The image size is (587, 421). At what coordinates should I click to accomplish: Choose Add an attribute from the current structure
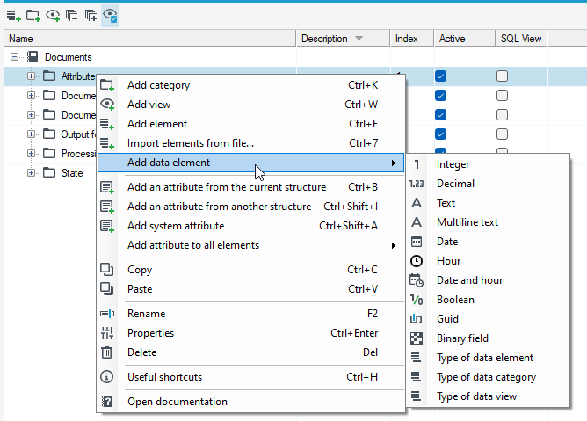click(x=250, y=187)
